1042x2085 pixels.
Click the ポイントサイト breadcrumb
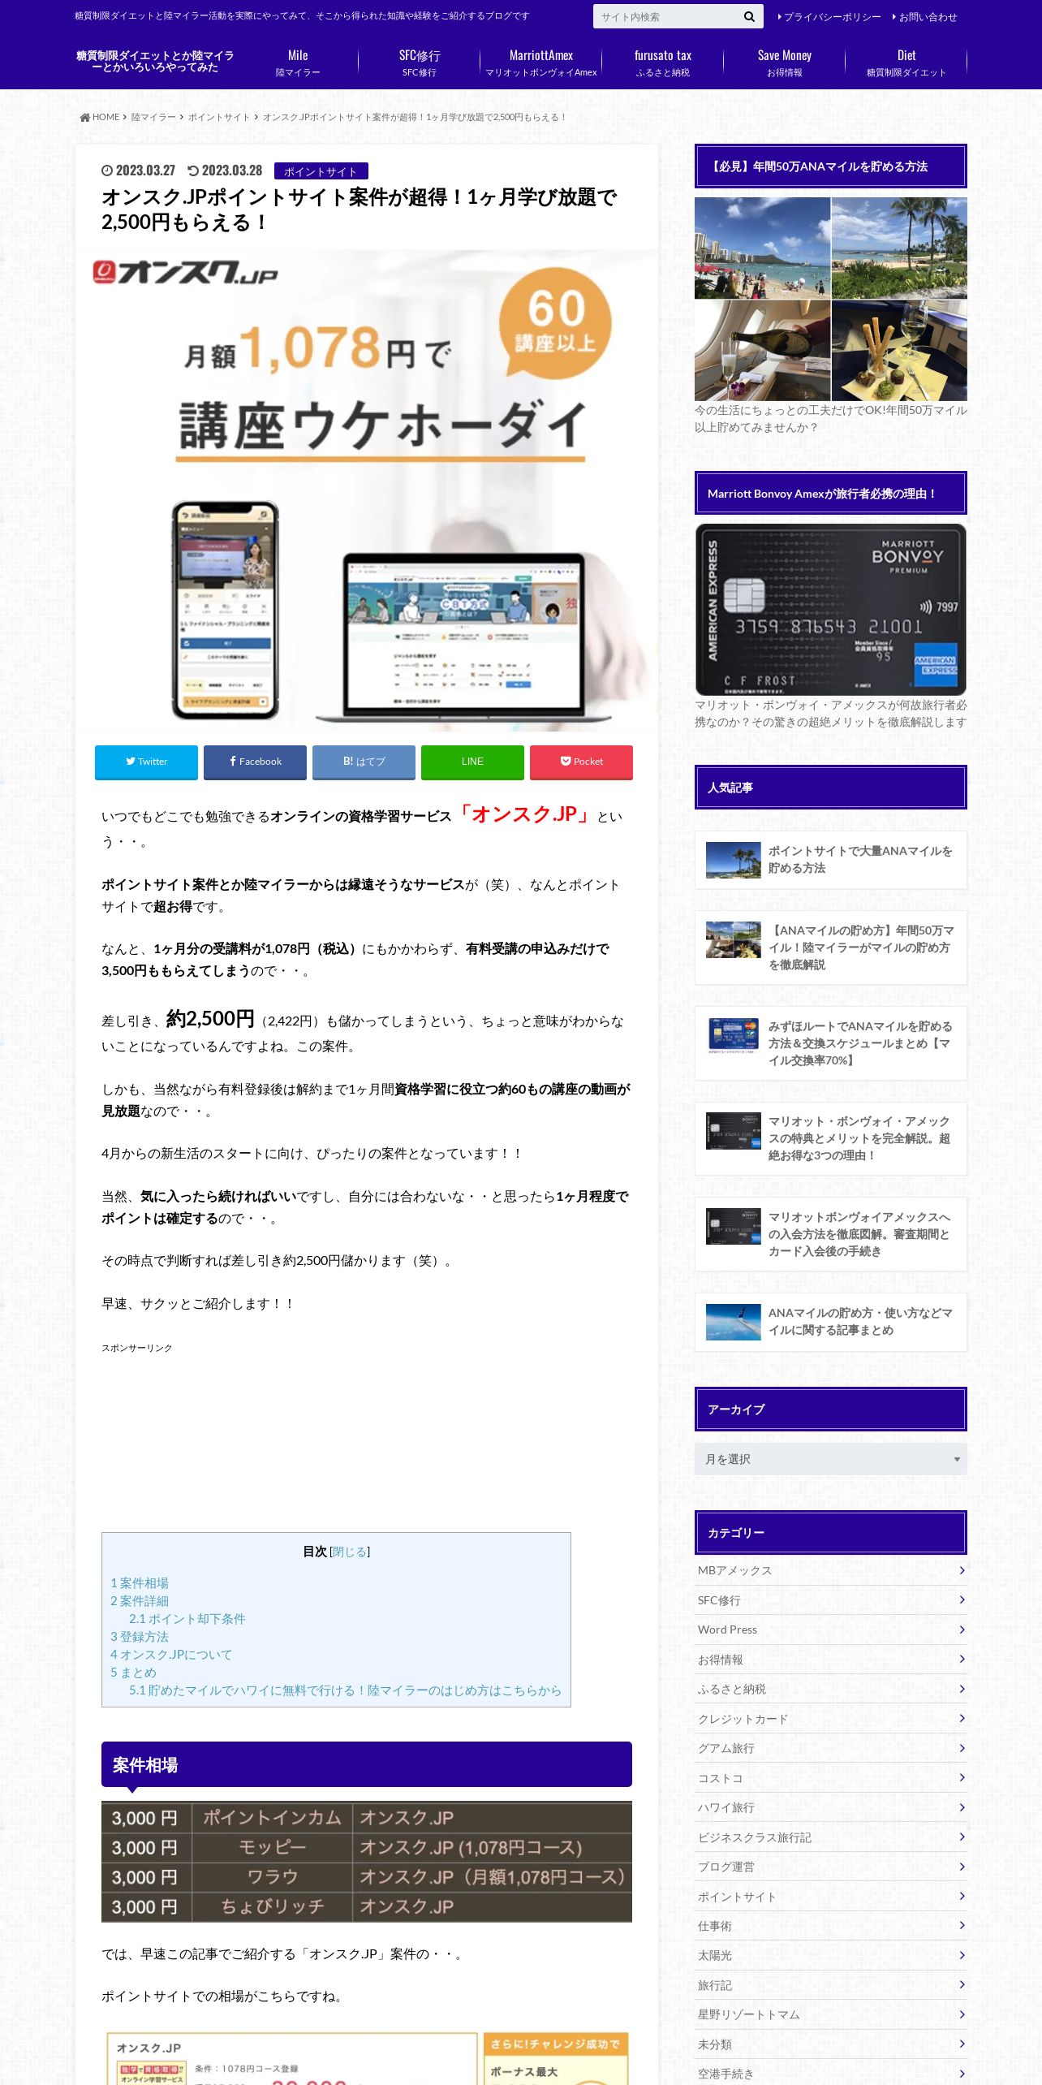(219, 118)
